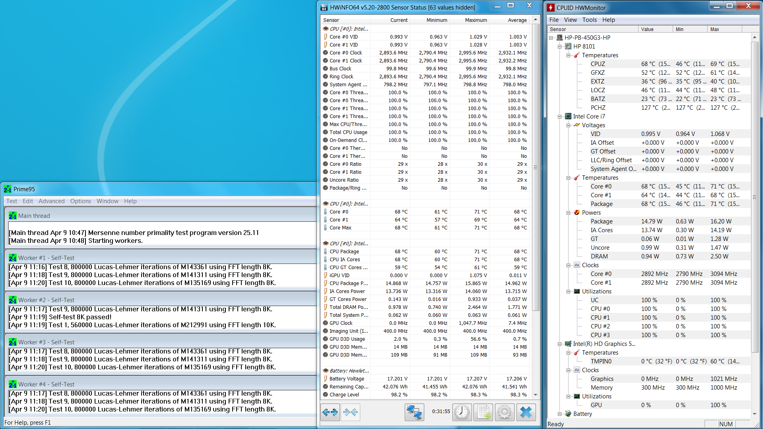Click HWiNFO scrollbar down arrow
The height and width of the screenshot is (429, 763).
[x=536, y=395]
